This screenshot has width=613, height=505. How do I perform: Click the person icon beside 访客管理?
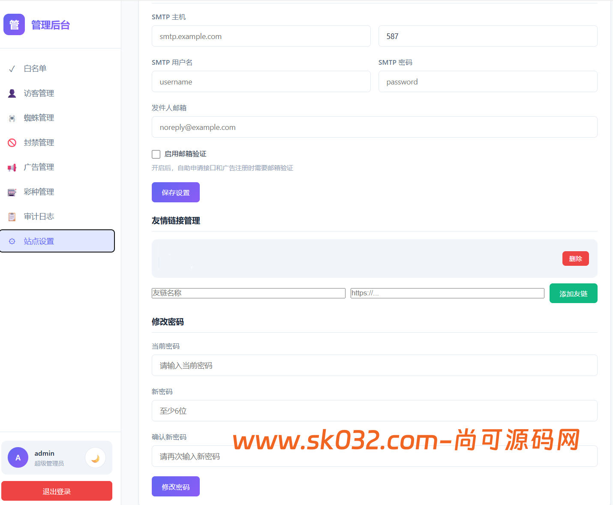coord(12,93)
